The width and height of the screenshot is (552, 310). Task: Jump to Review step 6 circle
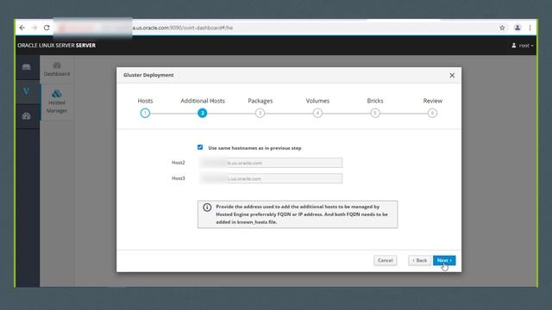(432, 113)
